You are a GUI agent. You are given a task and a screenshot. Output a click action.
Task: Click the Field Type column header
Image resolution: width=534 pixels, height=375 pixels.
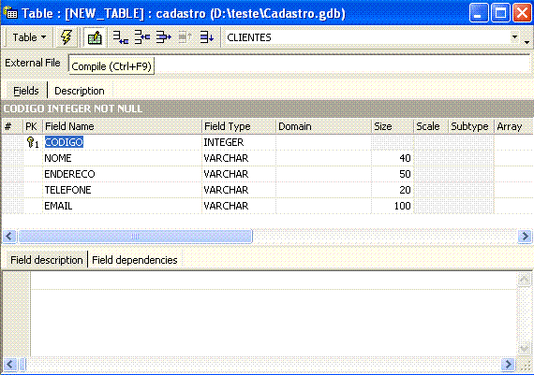(239, 126)
